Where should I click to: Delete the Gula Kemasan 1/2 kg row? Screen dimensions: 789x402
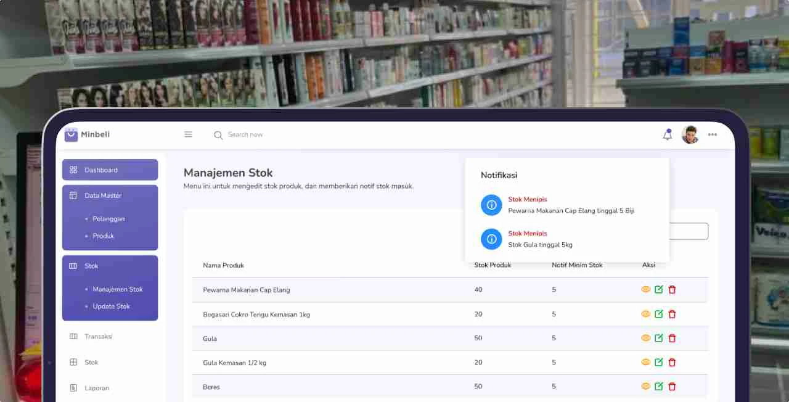point(672,362)
